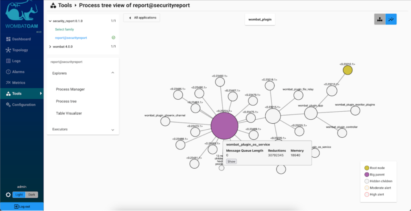Image resolution: width=411 pixels, height=211 pixels.
Task: Click the purple big parent node
Action: (224, 126)
